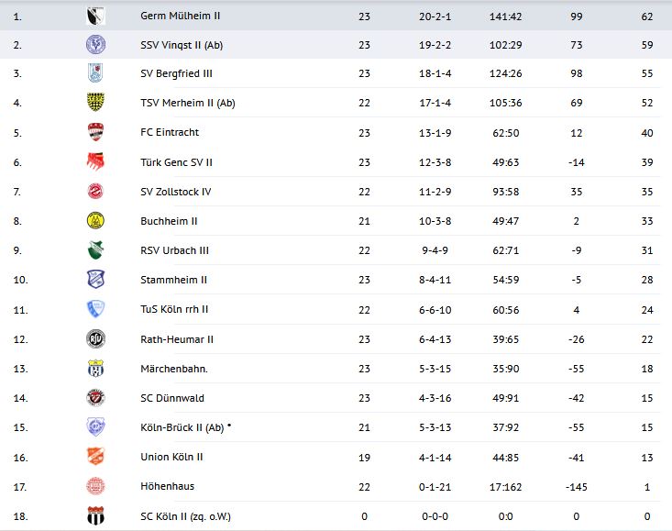Click the SC Köln II striped crest

pyautogui.click(x=95, y=516)
